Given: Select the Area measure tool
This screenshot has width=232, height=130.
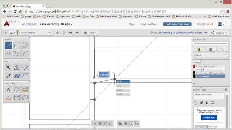Looking at the screenshot, I should tap(8, 98).
